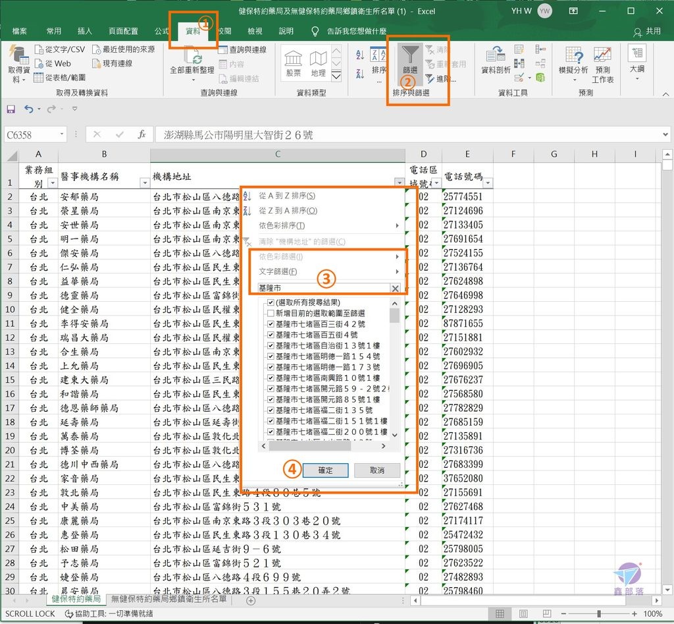Click the Save icon in quick access toolbar
674x624 pixels.
pos(11,109)
